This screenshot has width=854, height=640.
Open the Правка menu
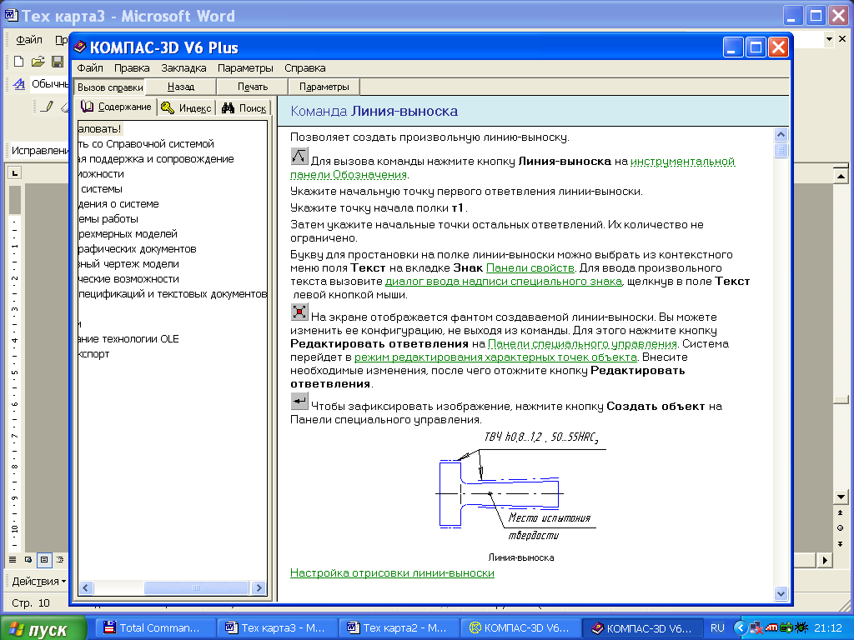tap(132, 68)
